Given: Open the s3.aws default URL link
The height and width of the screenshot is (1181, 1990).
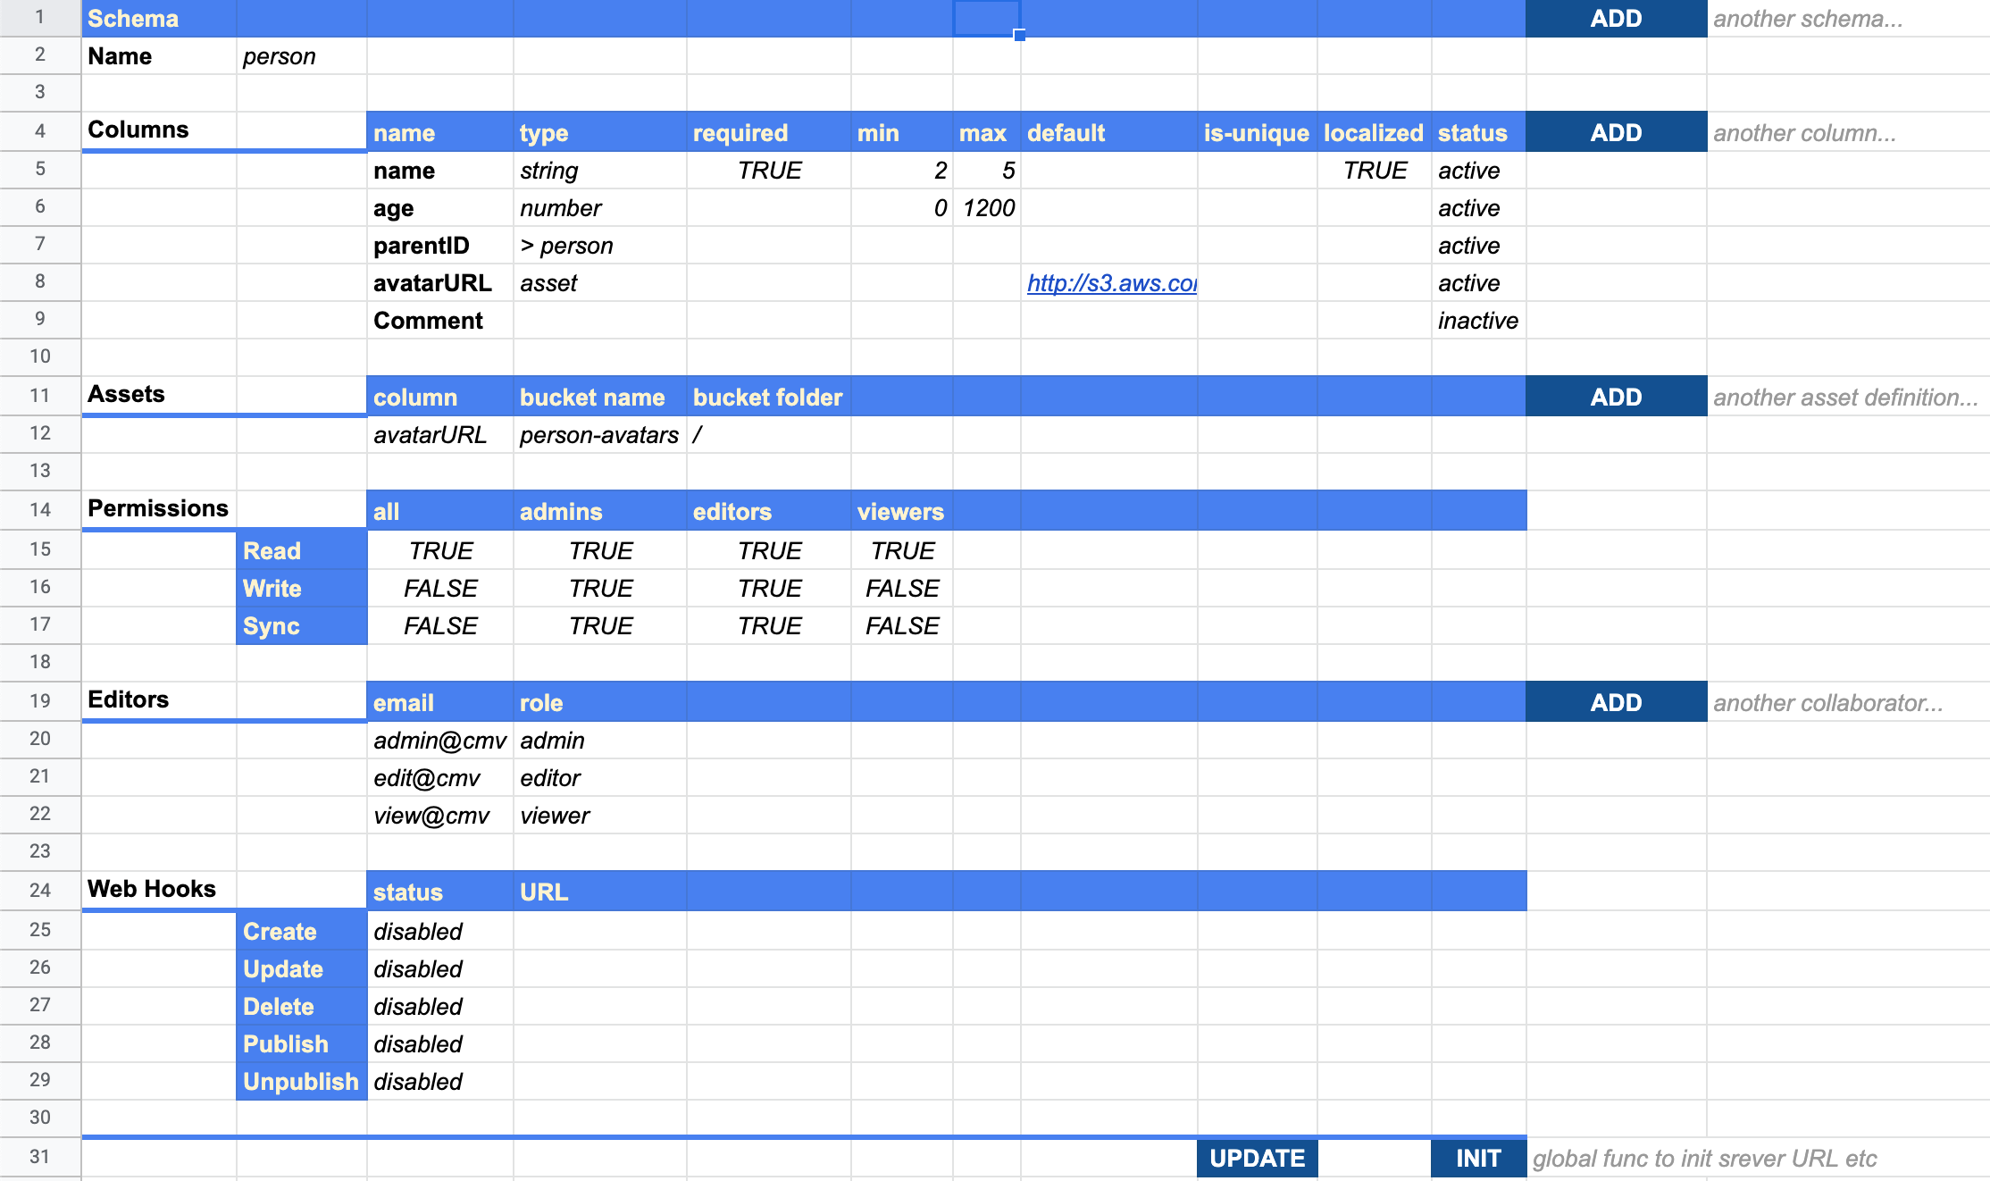Looking at the screenshot, I should point(1110,283).
